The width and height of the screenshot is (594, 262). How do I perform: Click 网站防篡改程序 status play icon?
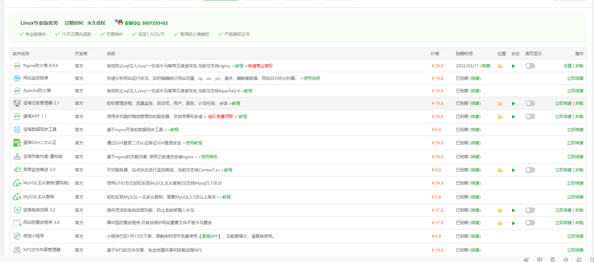coord(514,223)
